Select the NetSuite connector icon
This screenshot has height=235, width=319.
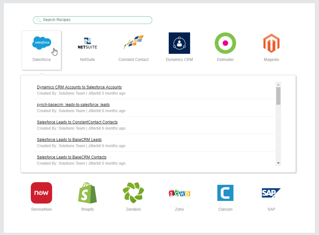87,43
